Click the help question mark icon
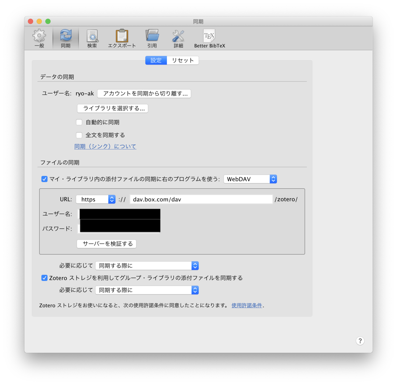The width and height of the screenshot is (397, 385). coord(360,341)
